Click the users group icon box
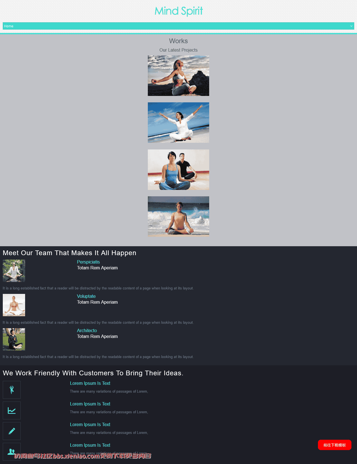Screen dimensions: 357x464 point(12,452)
